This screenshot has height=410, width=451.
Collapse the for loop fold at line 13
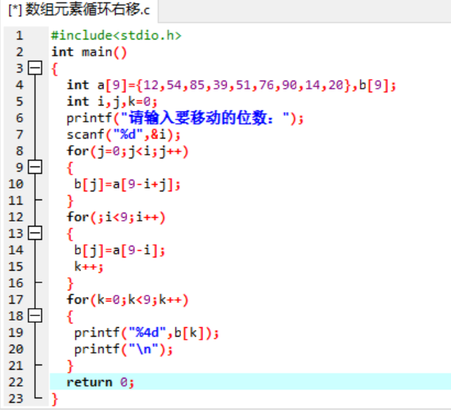coord(35,233)
